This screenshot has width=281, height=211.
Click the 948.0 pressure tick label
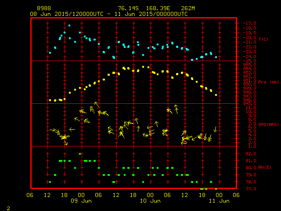249,92
